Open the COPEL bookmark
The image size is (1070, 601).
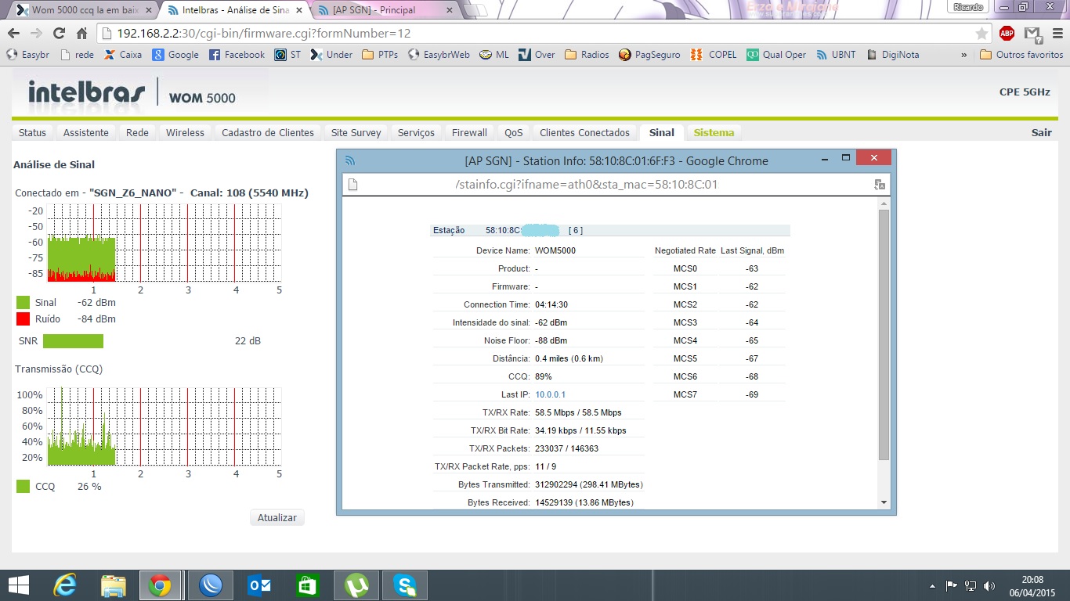pyautogui.click(x=714, y=55)
